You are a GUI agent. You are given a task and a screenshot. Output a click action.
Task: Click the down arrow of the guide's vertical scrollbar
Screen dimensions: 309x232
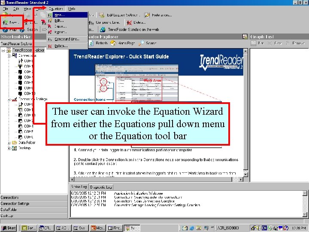coord(245,174)
